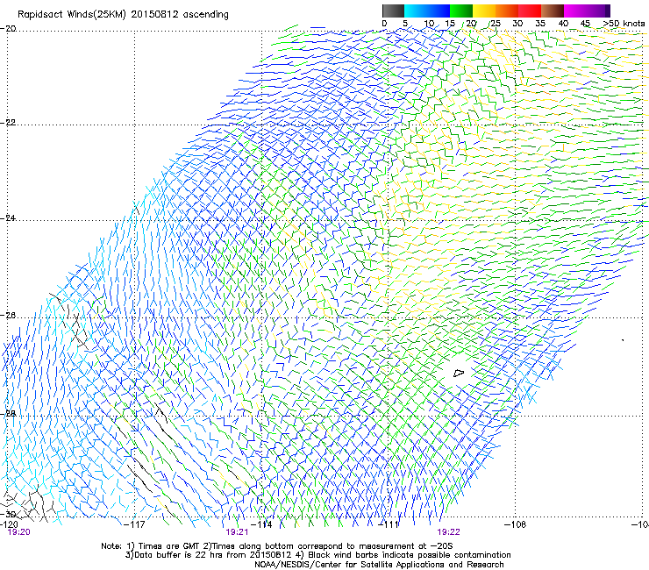Click the -108 longitude axis label
649x570 pixels.
coord(516,524)
